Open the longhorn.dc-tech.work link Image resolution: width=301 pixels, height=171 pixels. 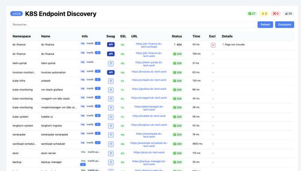pyautogui.click(x=149, y=125)
